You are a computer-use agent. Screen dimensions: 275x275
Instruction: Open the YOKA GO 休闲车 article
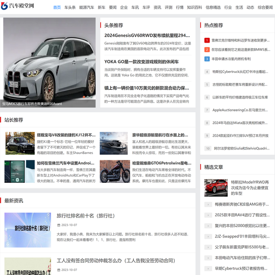(x=141, y=61)
